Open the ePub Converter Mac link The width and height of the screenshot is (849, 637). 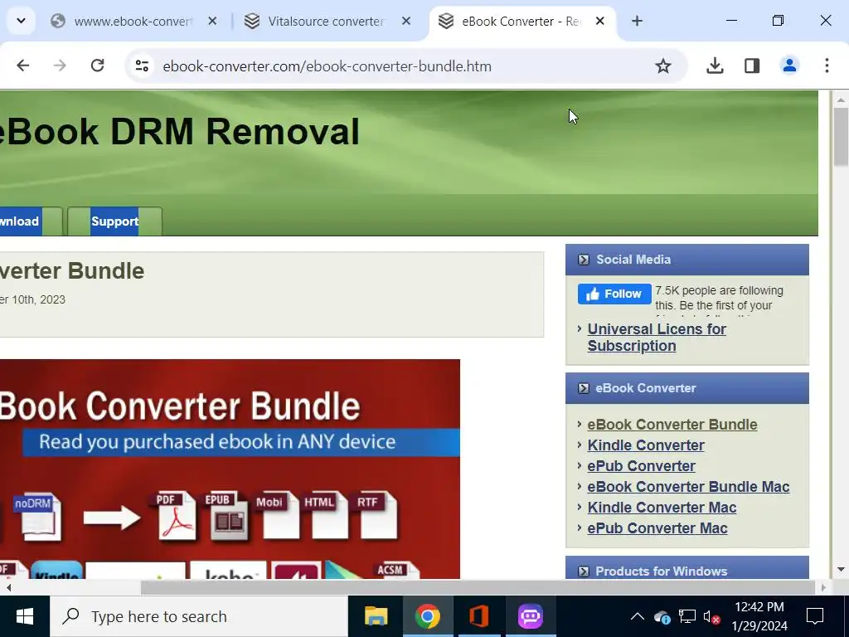pos(657,528)
